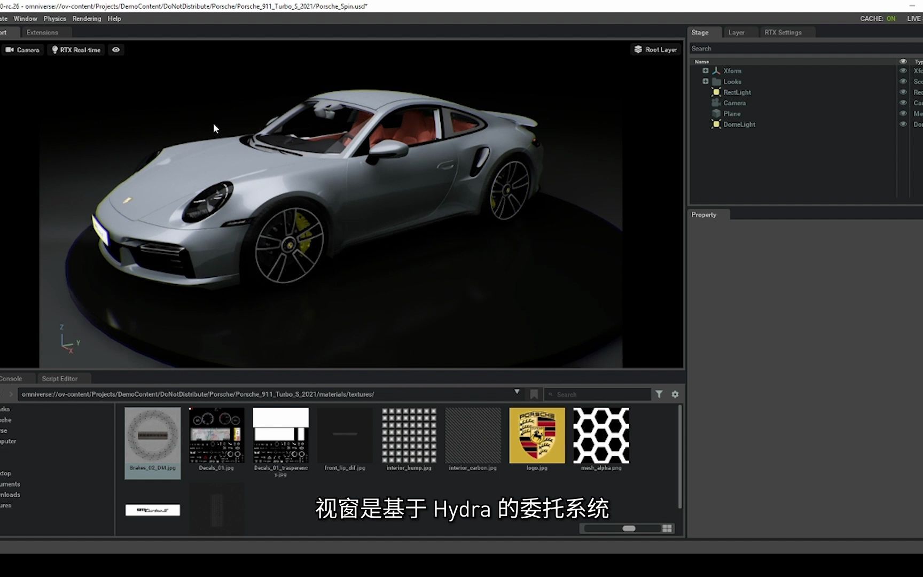
Task: Toggle visibility of Xform prim
Action: click(903, 71)
